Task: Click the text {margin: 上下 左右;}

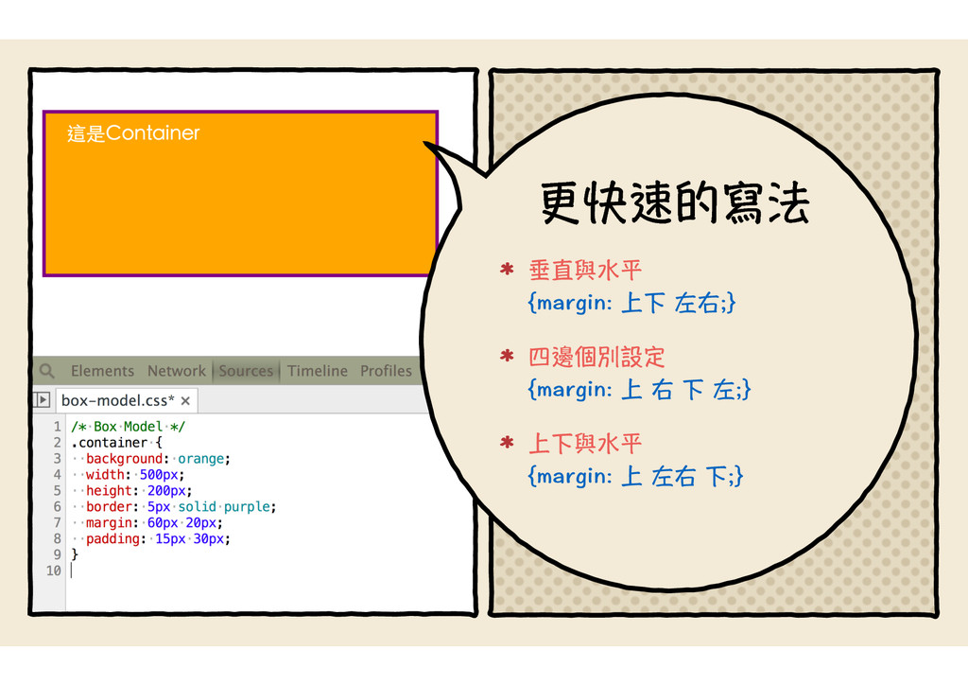Action: [x=631, y=303]
